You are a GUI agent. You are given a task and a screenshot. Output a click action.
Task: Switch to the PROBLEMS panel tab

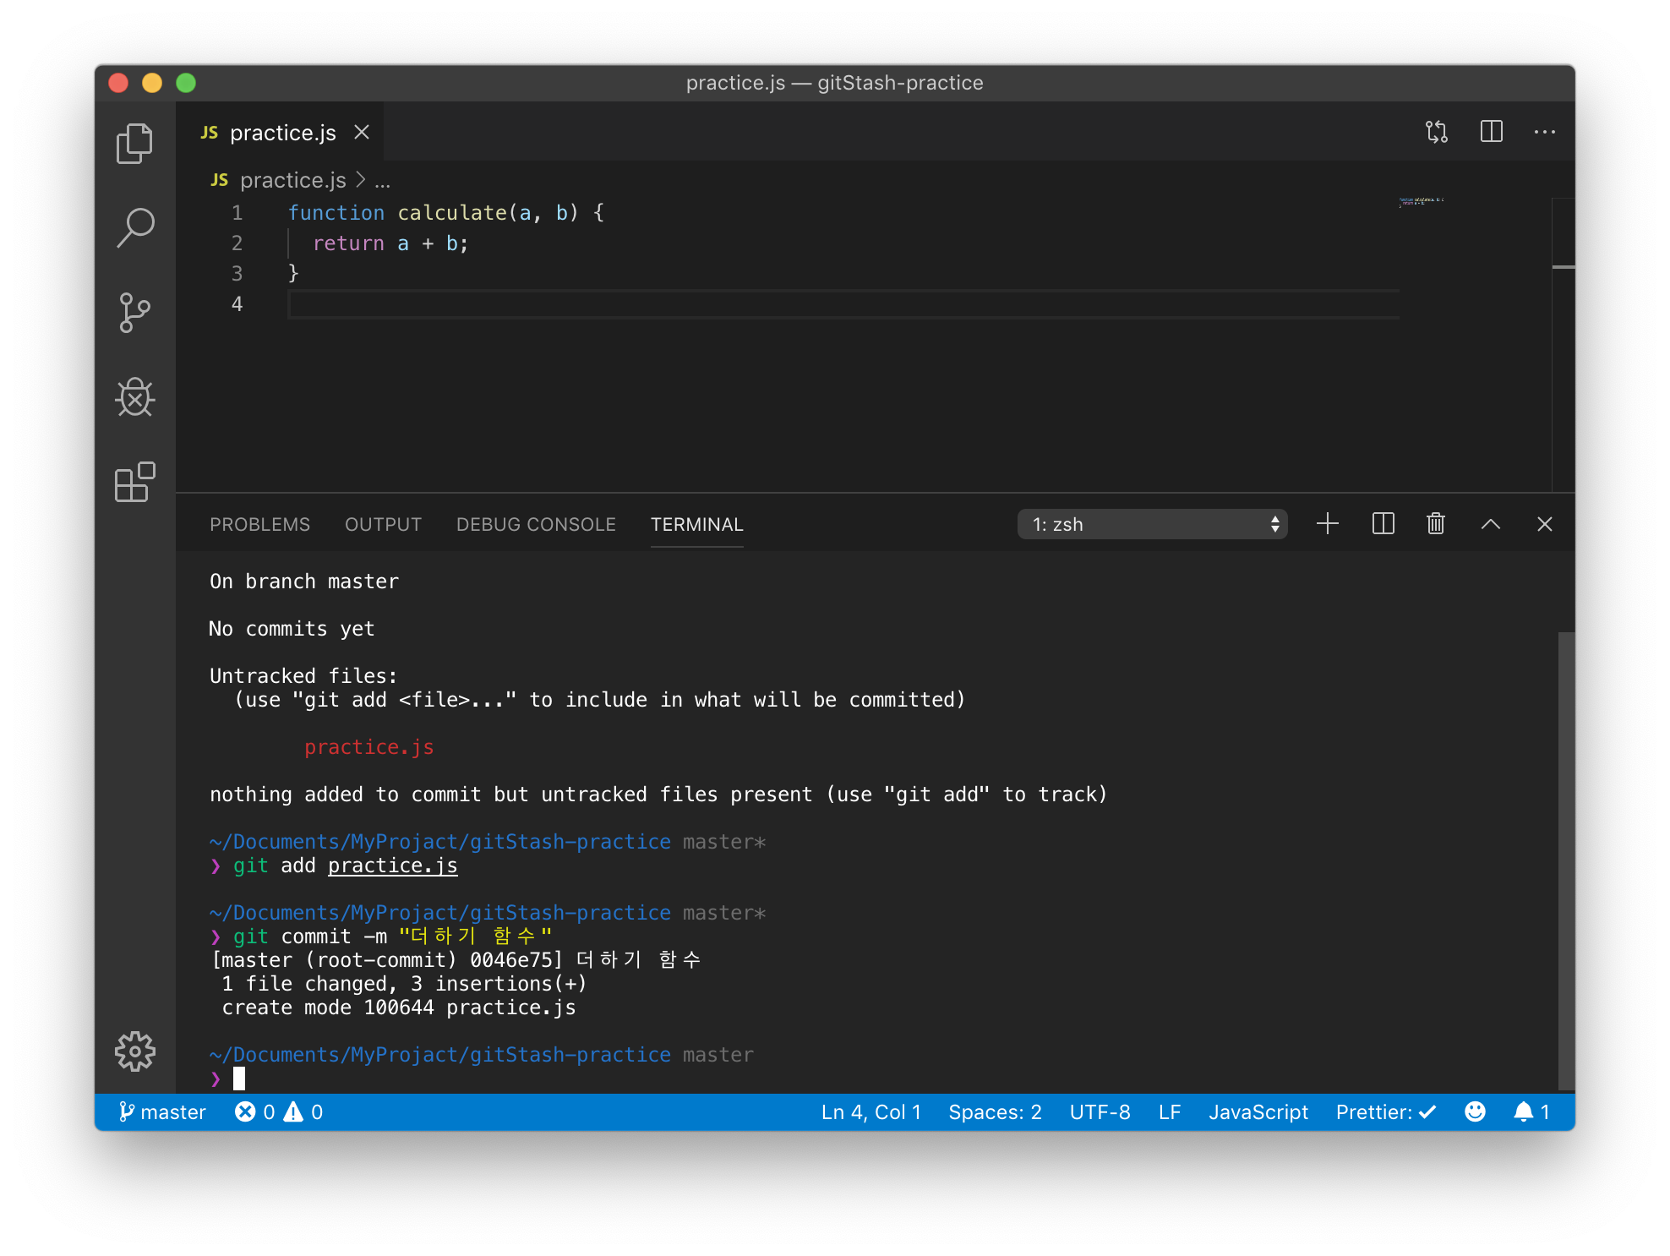[x=260, y=525]
